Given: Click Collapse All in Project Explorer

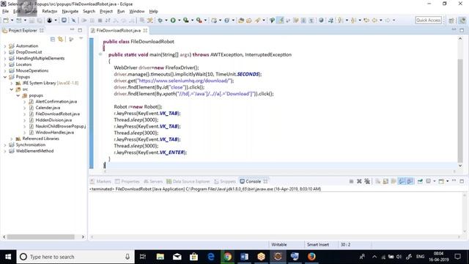Looking at the screenshot, I should pos(53,39).
